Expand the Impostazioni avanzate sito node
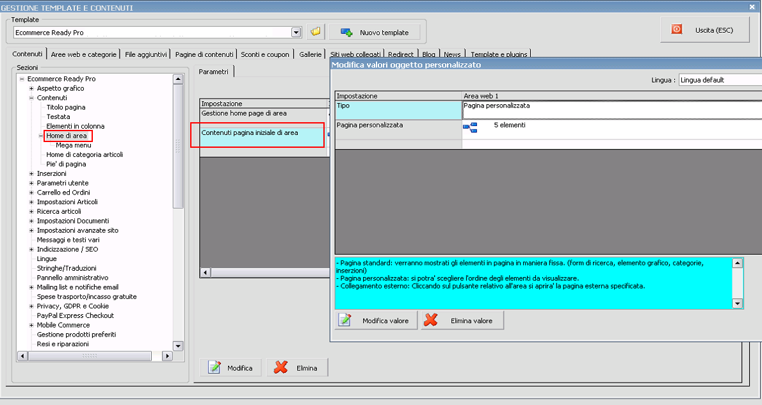 coord(31,230)
